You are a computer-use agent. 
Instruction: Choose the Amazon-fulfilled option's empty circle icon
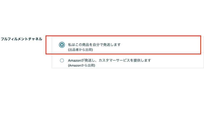[x=62, y=60]
